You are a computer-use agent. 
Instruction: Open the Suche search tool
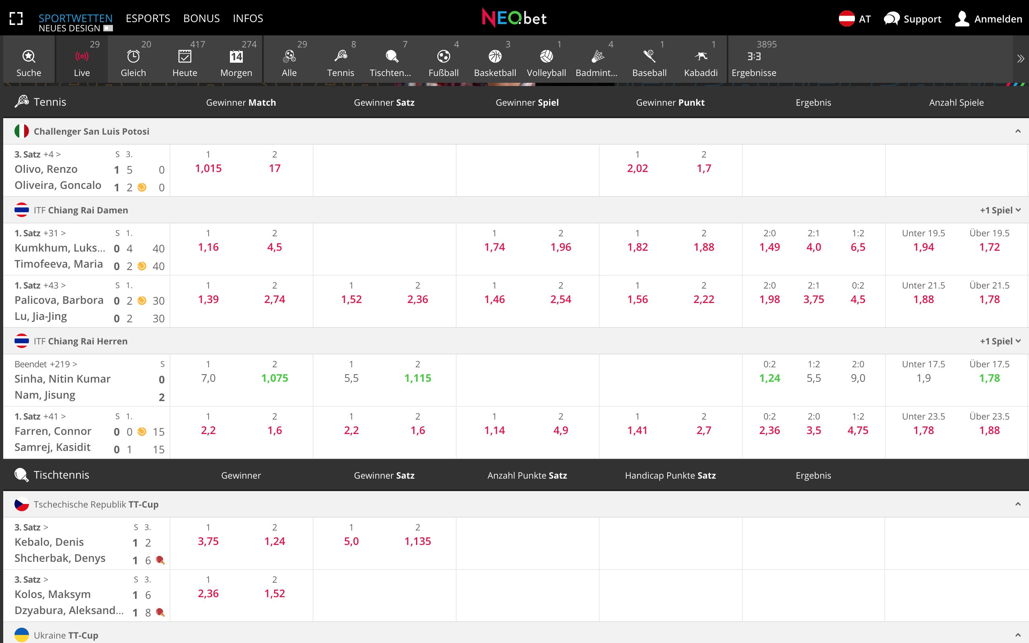click(x=28, y=59)
